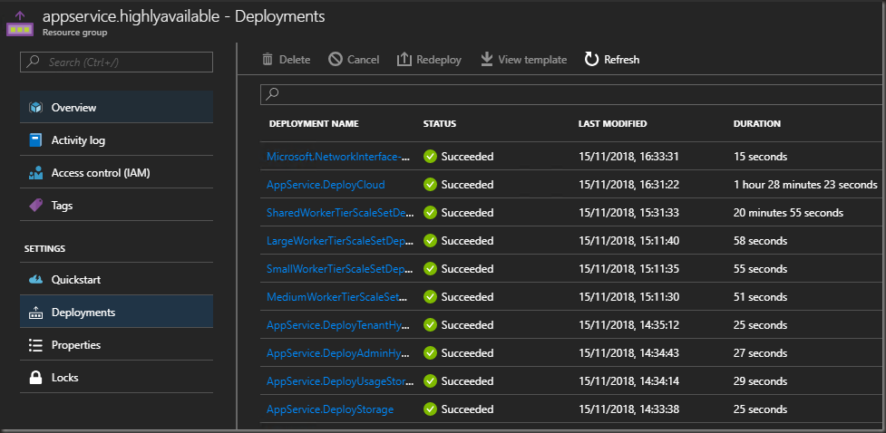
Task: Click the Delete trash can icon
Action: pos(268,60)
